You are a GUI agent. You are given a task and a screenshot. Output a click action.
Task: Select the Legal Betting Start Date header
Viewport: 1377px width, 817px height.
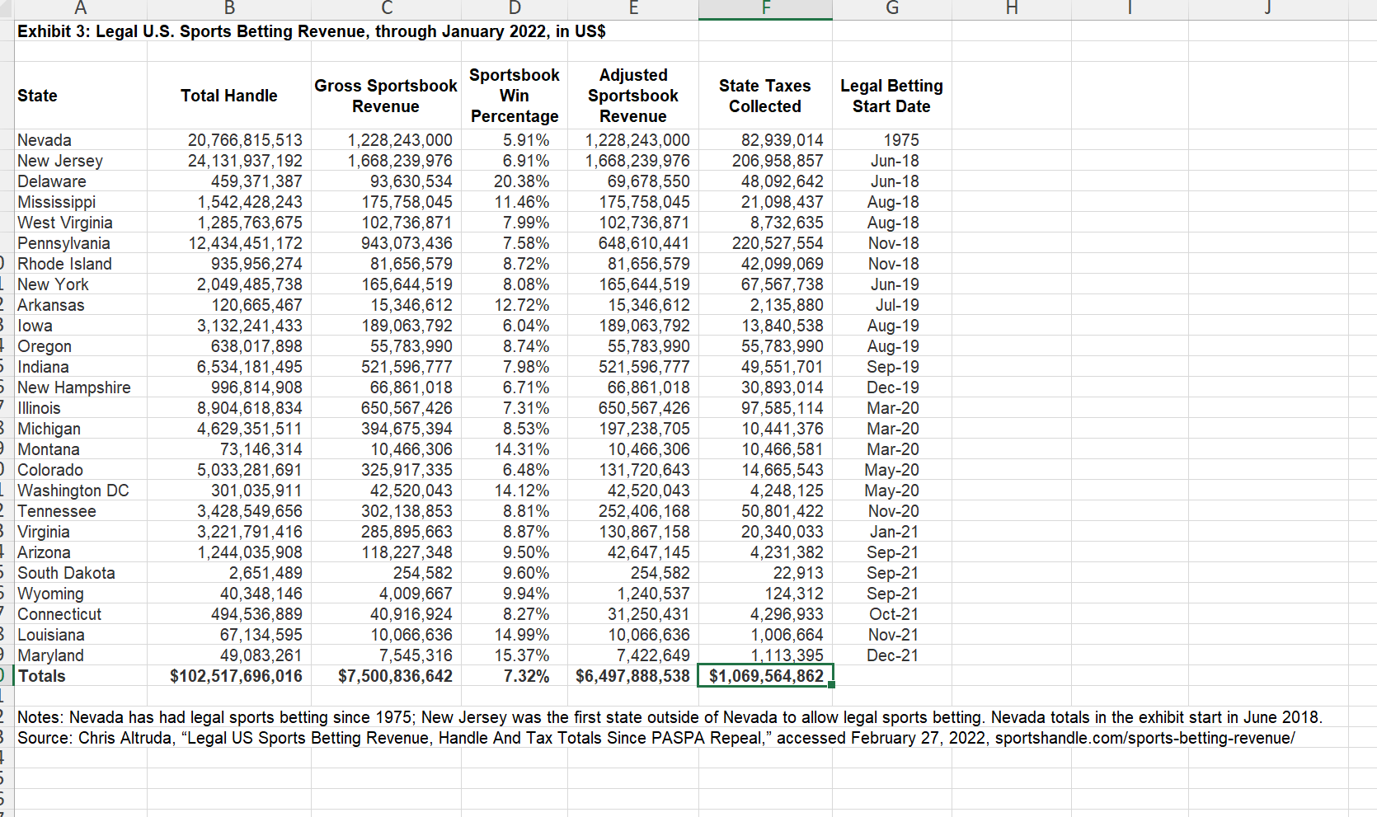pos(891,96)
